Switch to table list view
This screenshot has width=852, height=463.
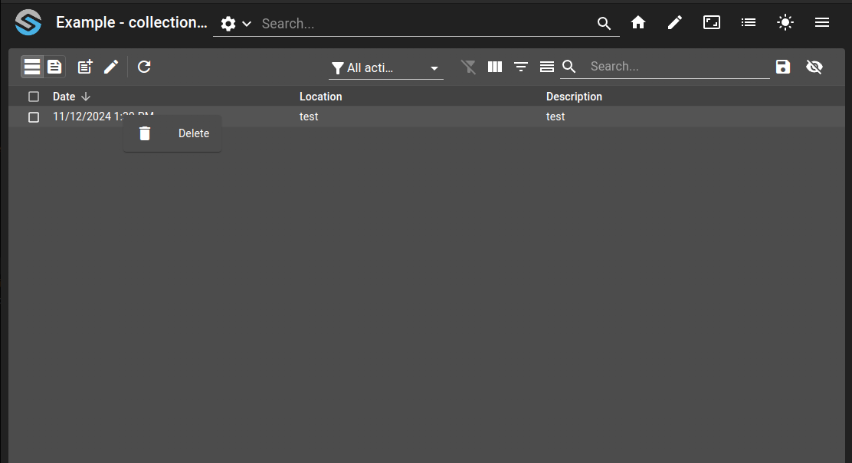[32, 67]
